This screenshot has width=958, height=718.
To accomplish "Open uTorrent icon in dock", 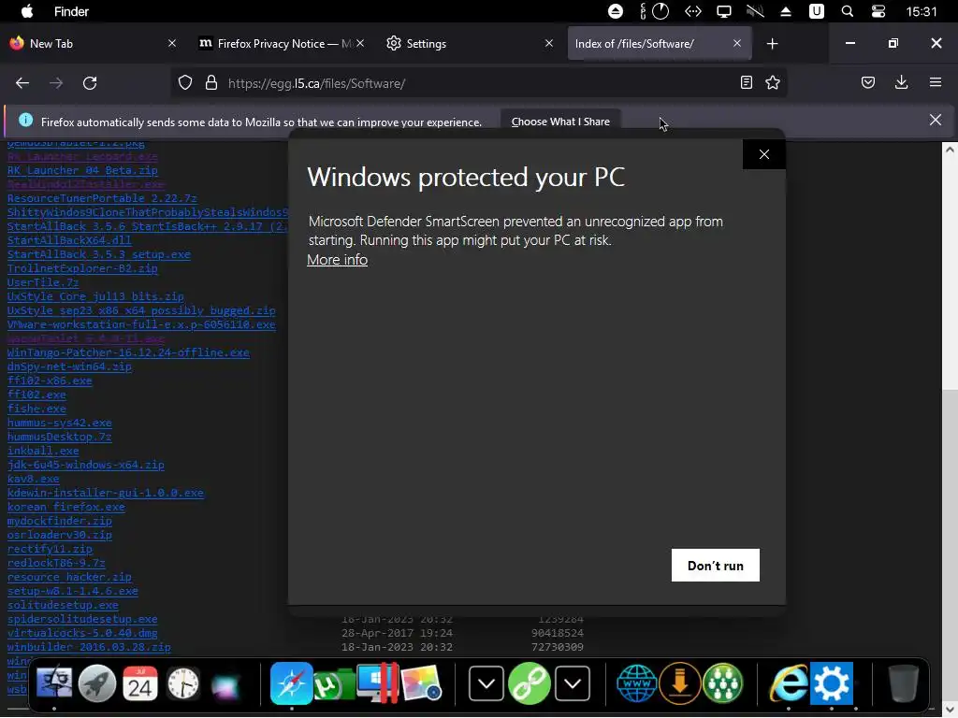I will tap(334, 684).
